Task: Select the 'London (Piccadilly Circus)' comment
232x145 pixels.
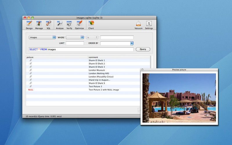Action: [101, 77]
